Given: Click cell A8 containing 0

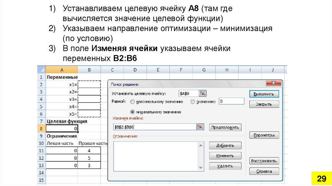Looking at the screenshot, I should (x=62, y=128).
